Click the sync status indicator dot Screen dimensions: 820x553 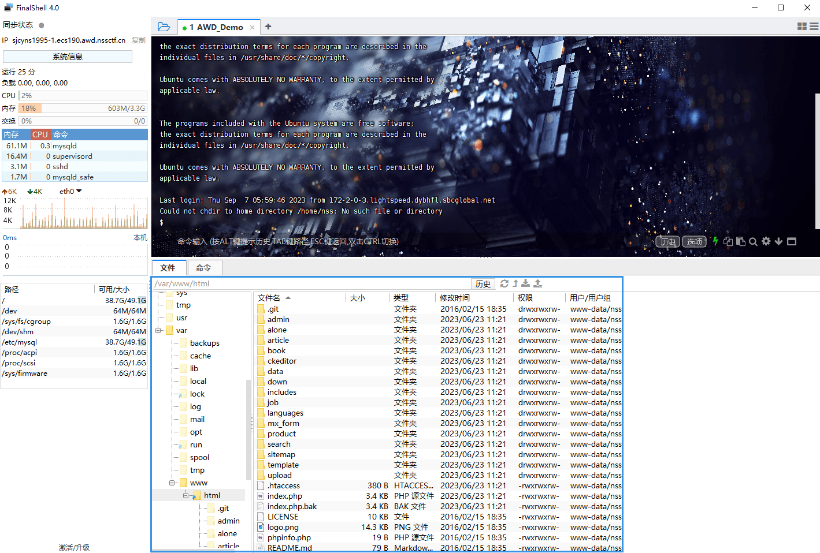click(x=42, y=25)
